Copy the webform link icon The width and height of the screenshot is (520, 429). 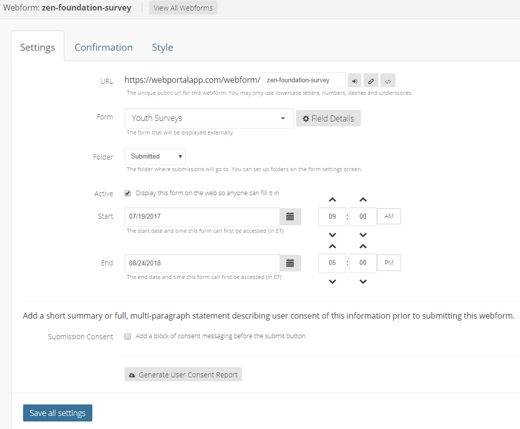[370, 80]
